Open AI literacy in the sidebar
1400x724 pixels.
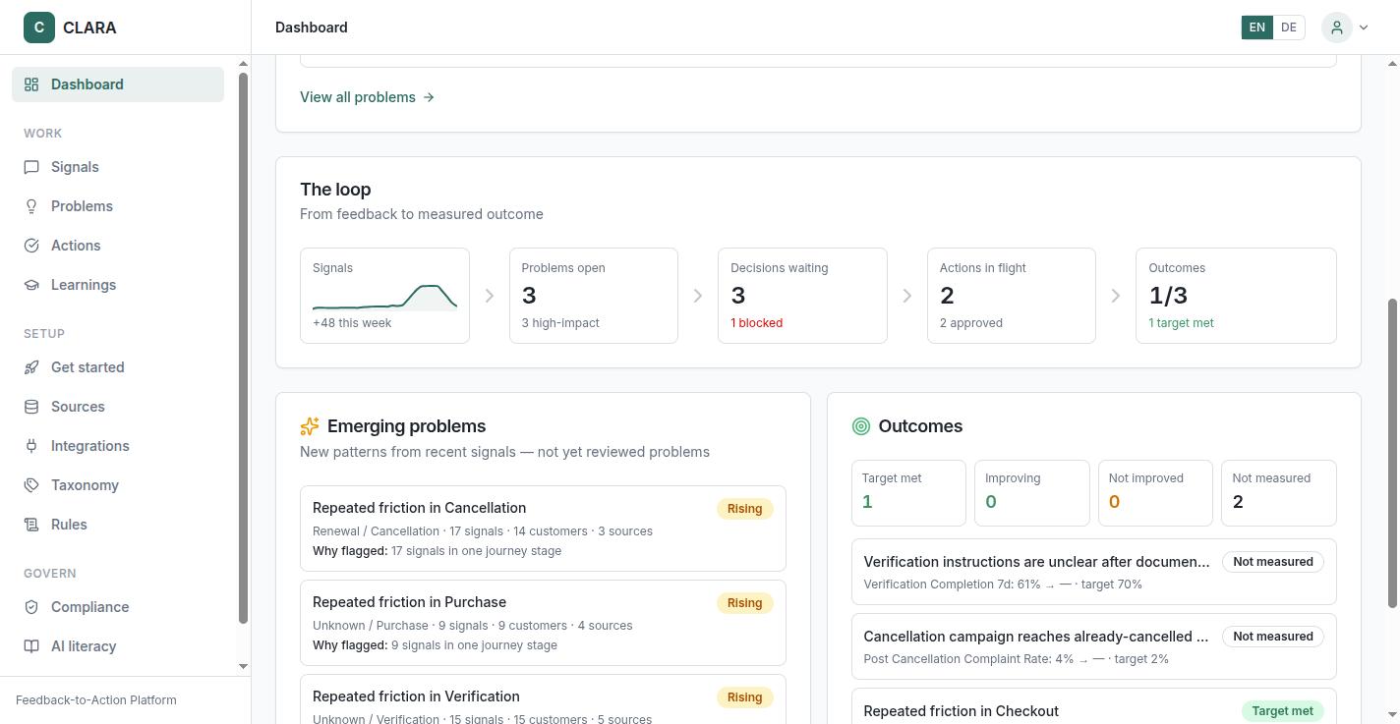tap(118, 646)
